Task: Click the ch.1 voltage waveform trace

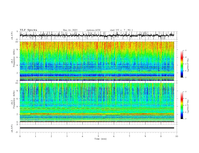Action: 97,35
